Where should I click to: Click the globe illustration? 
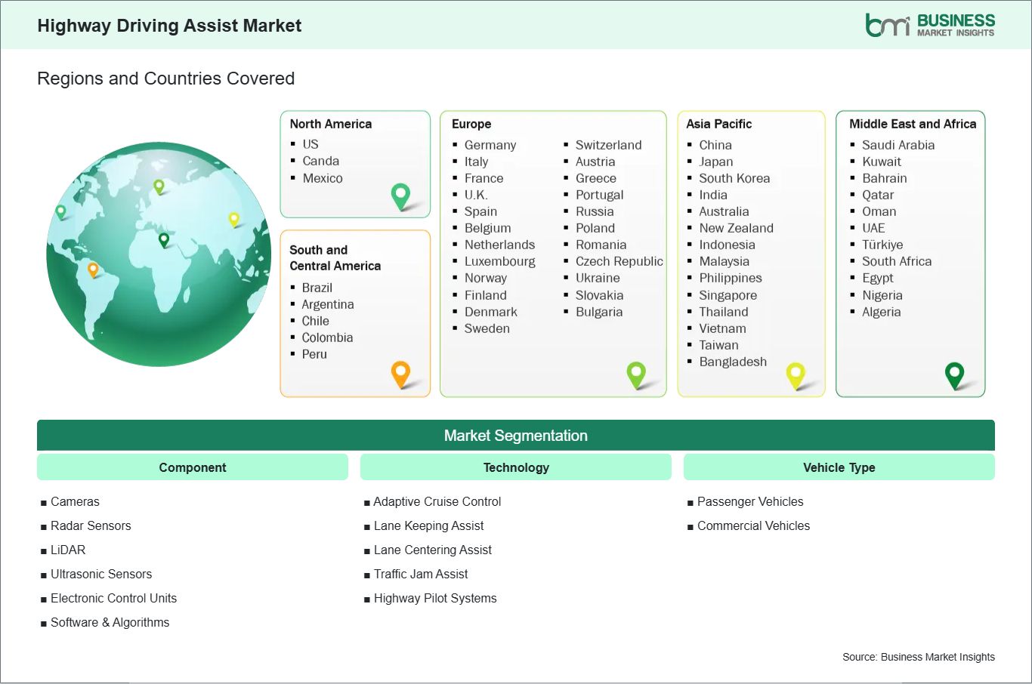click(x=159, y=254)
